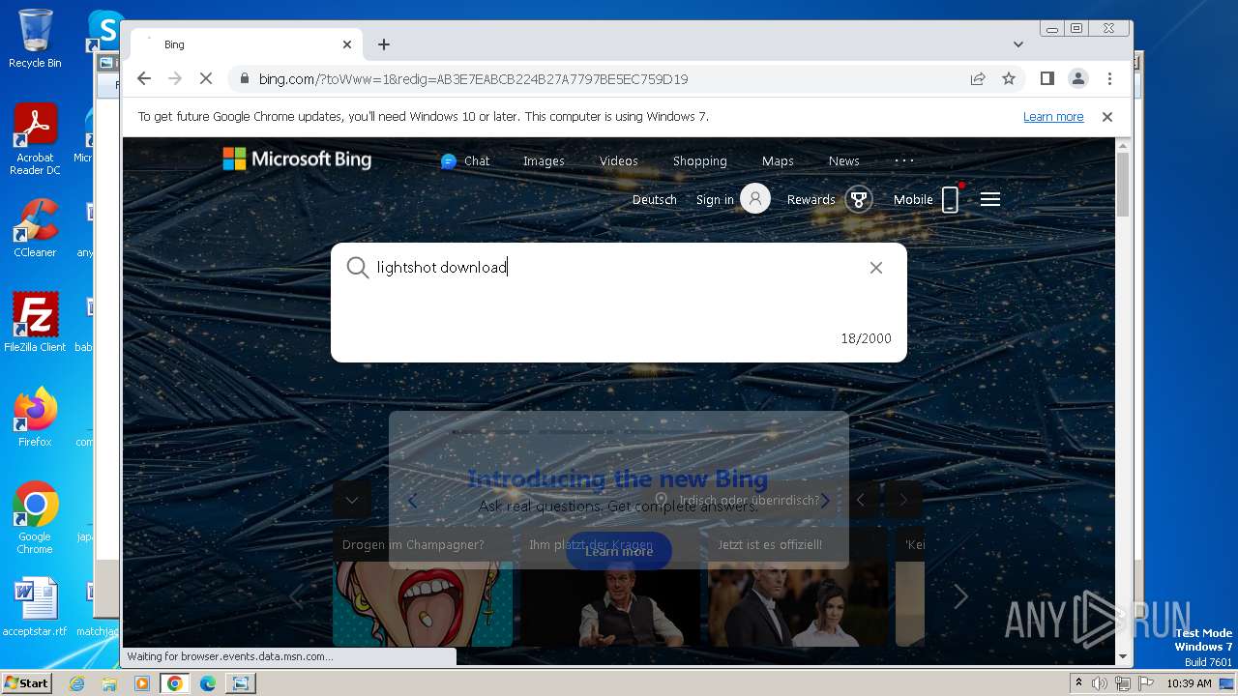This screenshot has height=696, width=1238.
Task: Advance news carousel with the right arrow
Action: pos(960,596)
